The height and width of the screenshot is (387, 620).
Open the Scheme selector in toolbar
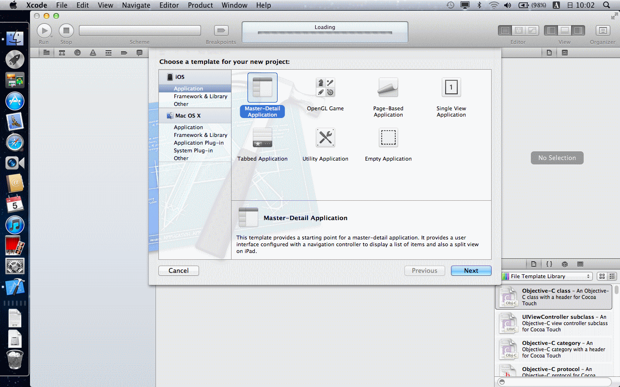(x=139, y=31)
